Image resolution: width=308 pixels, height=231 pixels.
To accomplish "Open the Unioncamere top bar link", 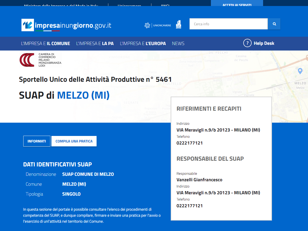I will pyautogui.click(x=129, y=5).
